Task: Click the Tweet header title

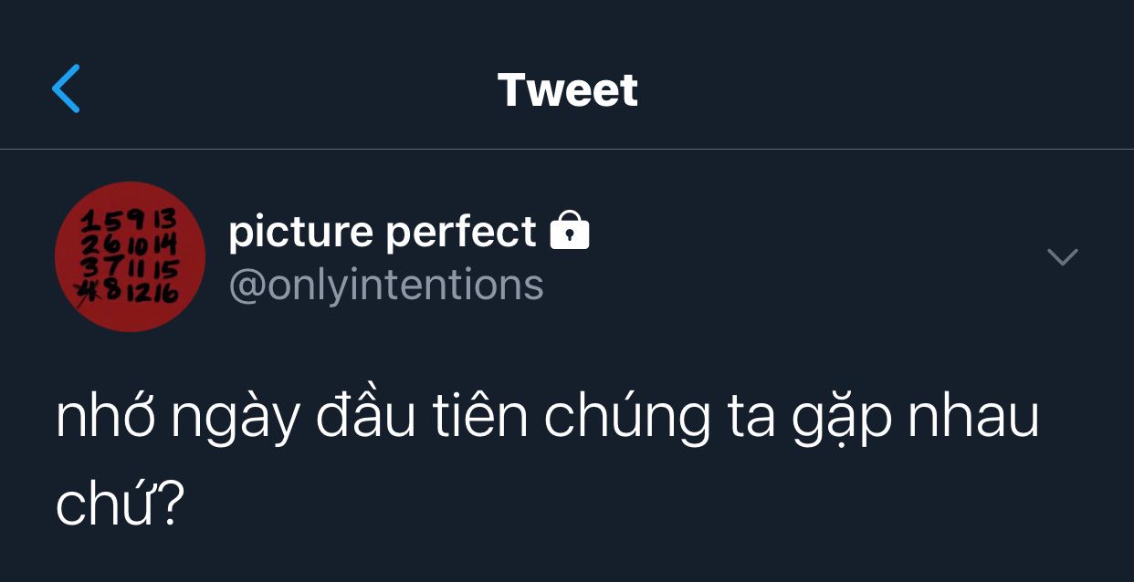Action: click(x=567, y=89)
